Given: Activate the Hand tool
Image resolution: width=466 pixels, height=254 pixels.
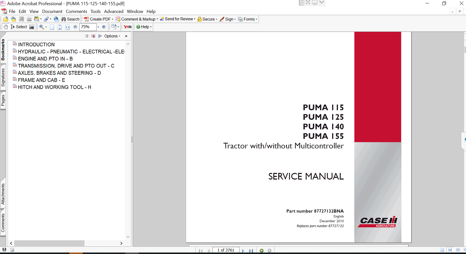Looking at the screenshot, I should coord(5,27).
